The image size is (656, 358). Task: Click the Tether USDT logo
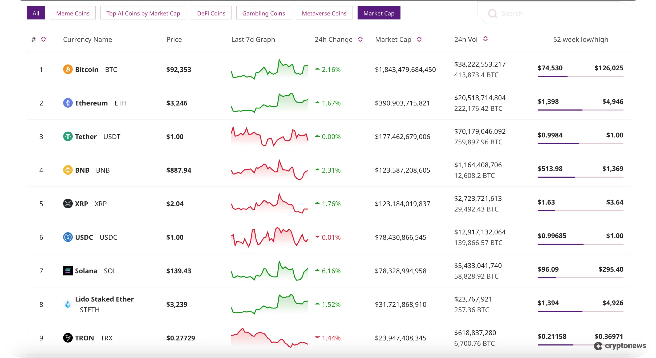(68, 136)
